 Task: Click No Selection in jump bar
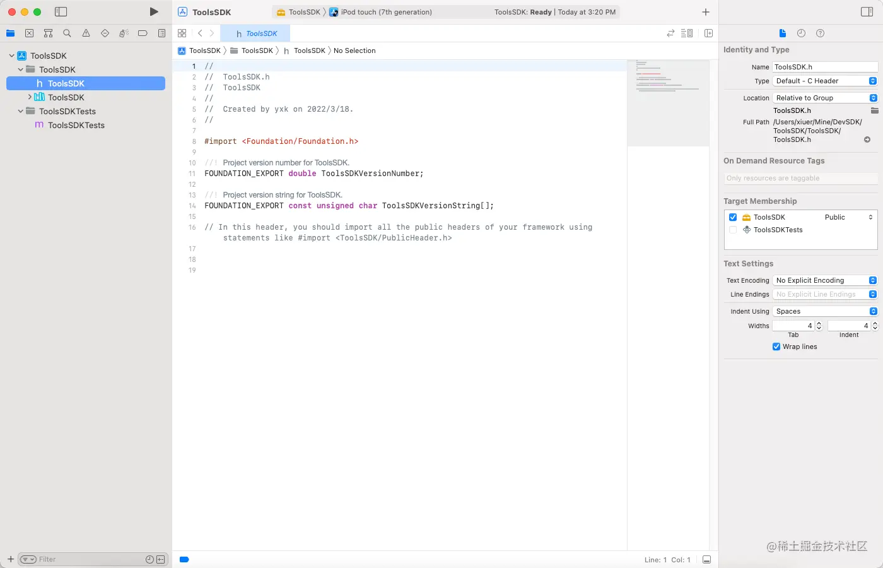[x=354, y=50]
